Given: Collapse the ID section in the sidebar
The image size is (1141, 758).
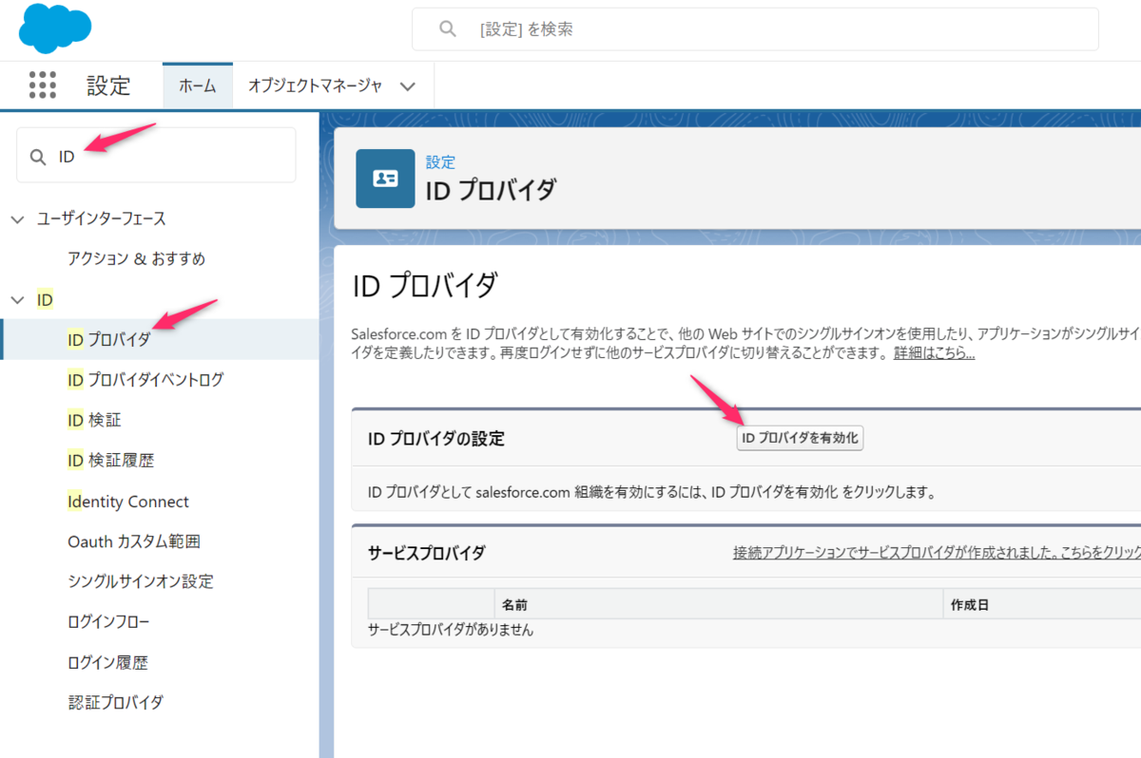Looking at the screenshot, I should click(17, 298).
